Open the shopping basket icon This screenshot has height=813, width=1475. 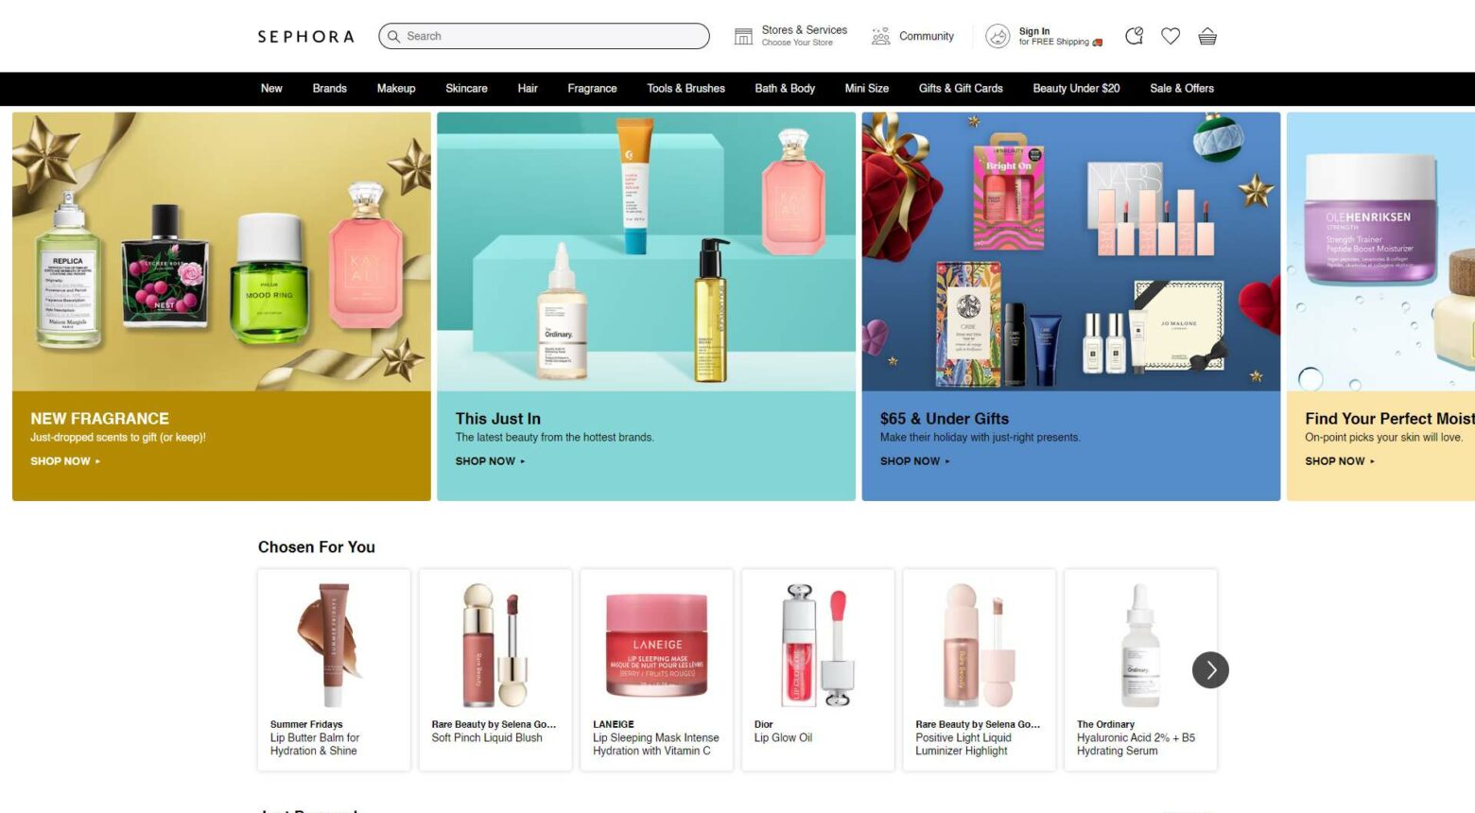tap(1207, 36)
